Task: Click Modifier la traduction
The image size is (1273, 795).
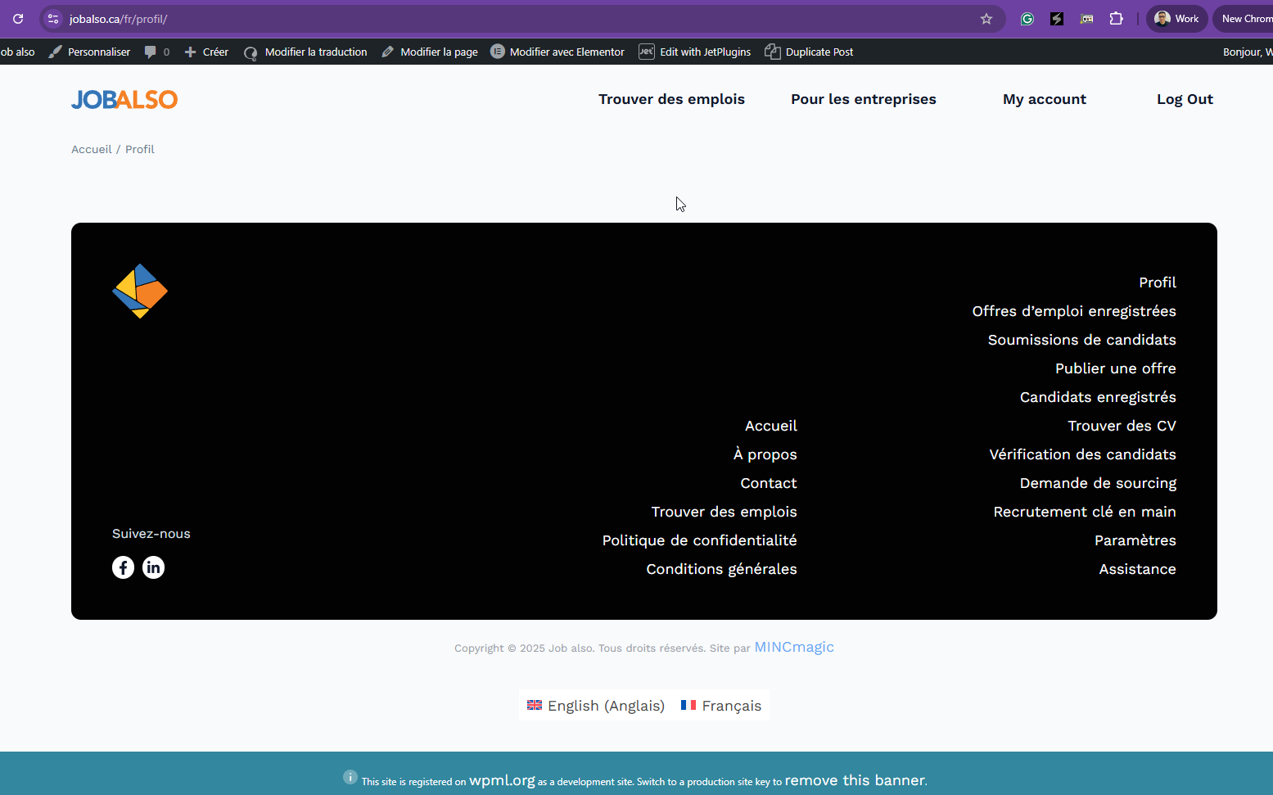Action: tap(305, 52)
